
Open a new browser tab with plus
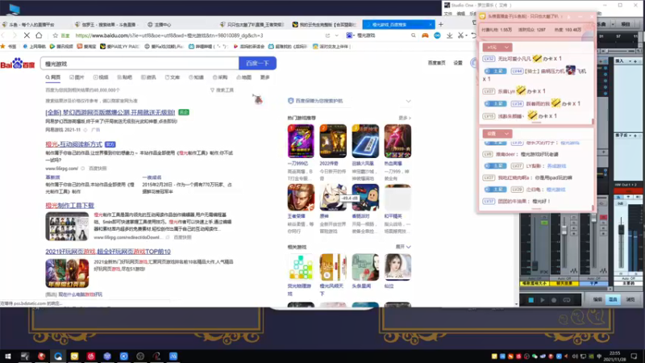click(x=441, y=24)
